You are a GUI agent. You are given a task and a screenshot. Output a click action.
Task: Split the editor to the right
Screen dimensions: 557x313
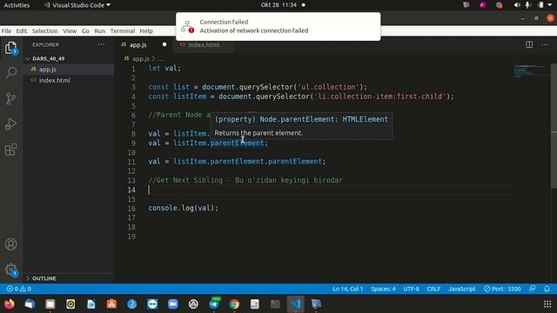(529, 44)
